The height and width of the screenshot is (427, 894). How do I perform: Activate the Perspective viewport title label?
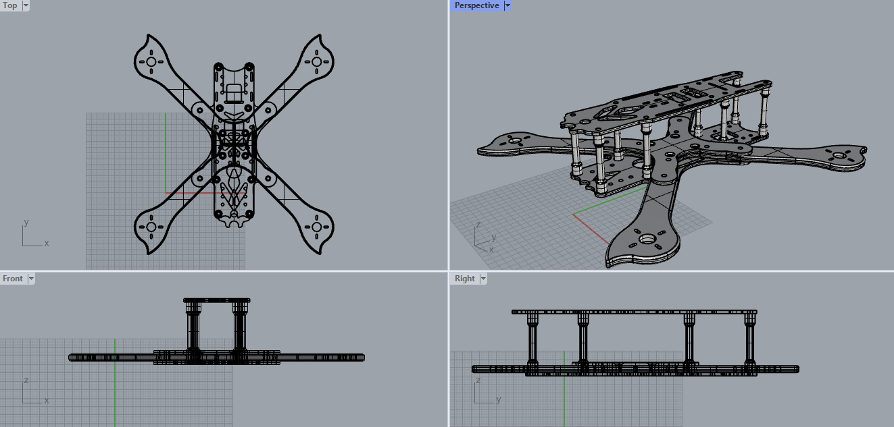[476, 5]
